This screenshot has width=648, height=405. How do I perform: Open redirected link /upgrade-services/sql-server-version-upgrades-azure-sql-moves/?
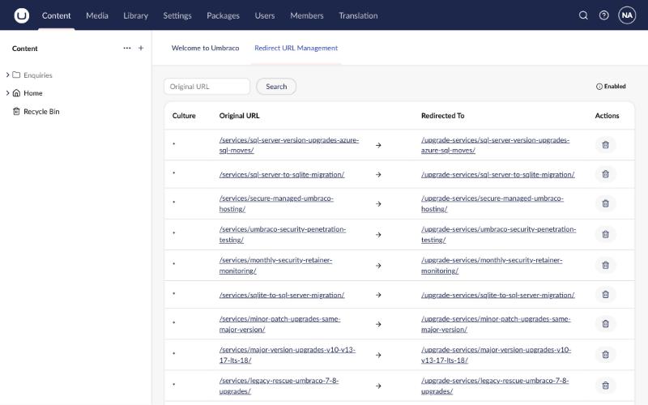click(495, 145)
